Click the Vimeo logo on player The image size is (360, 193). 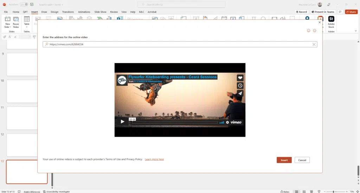pos(236,122)
